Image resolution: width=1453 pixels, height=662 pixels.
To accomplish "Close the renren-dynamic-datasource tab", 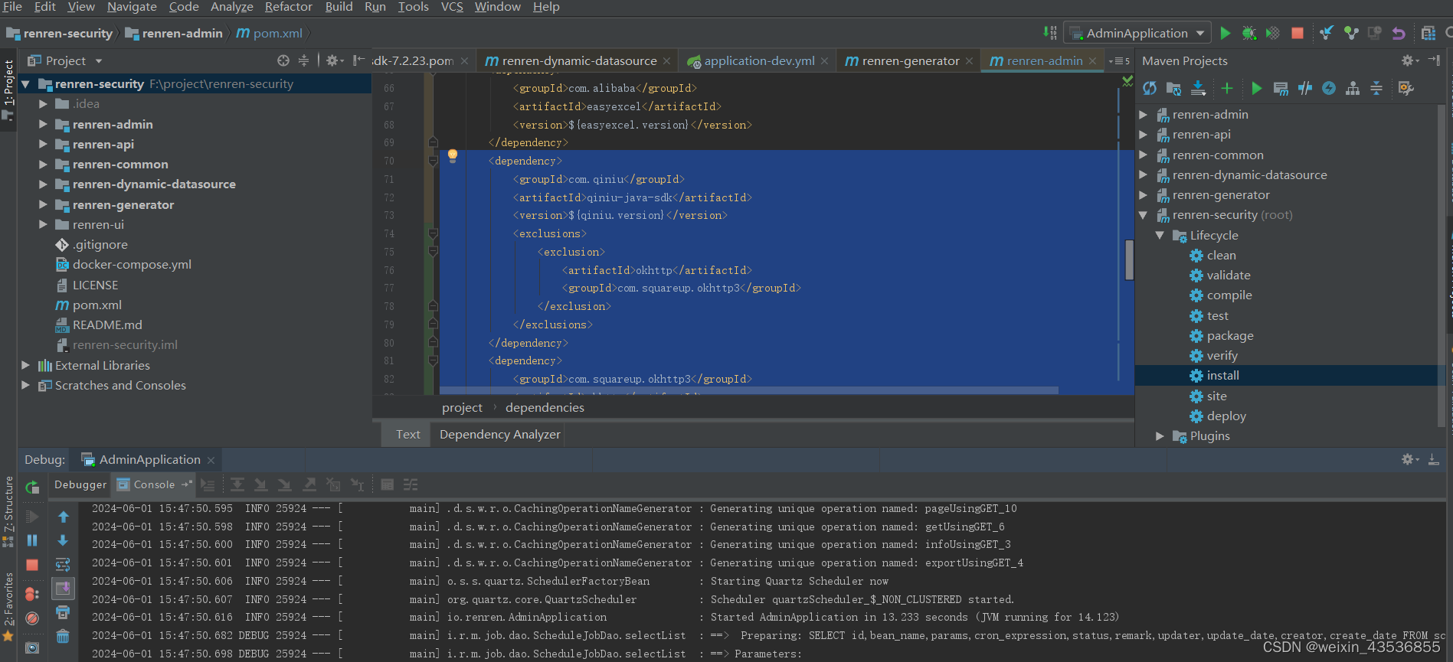I will point(666,61).
